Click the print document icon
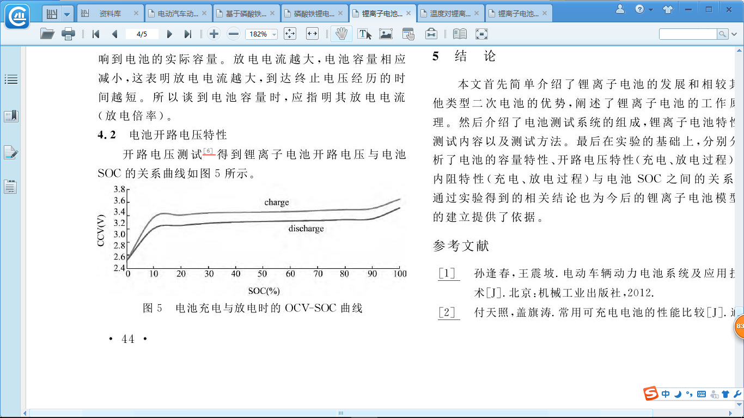This screenshot has height=418, width=744. click(68, 34)
